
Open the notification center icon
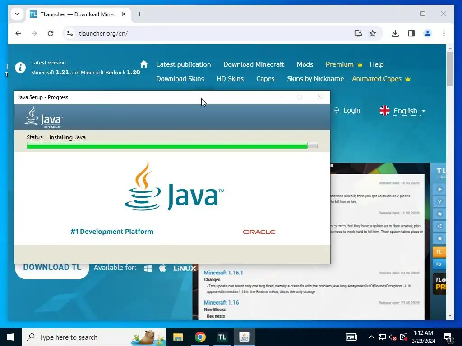448,337
